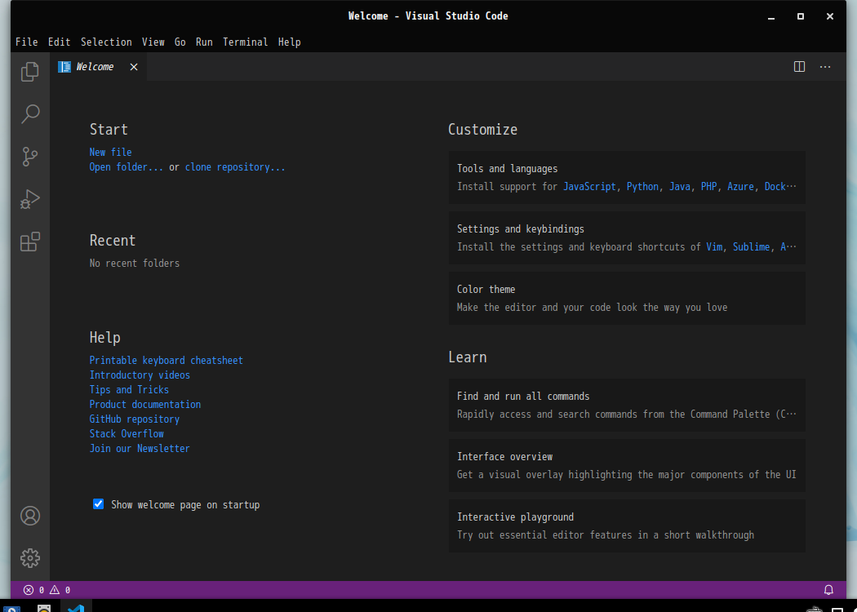
Task: Open the Accounts menu icon
Action: (x=30, y=516)
